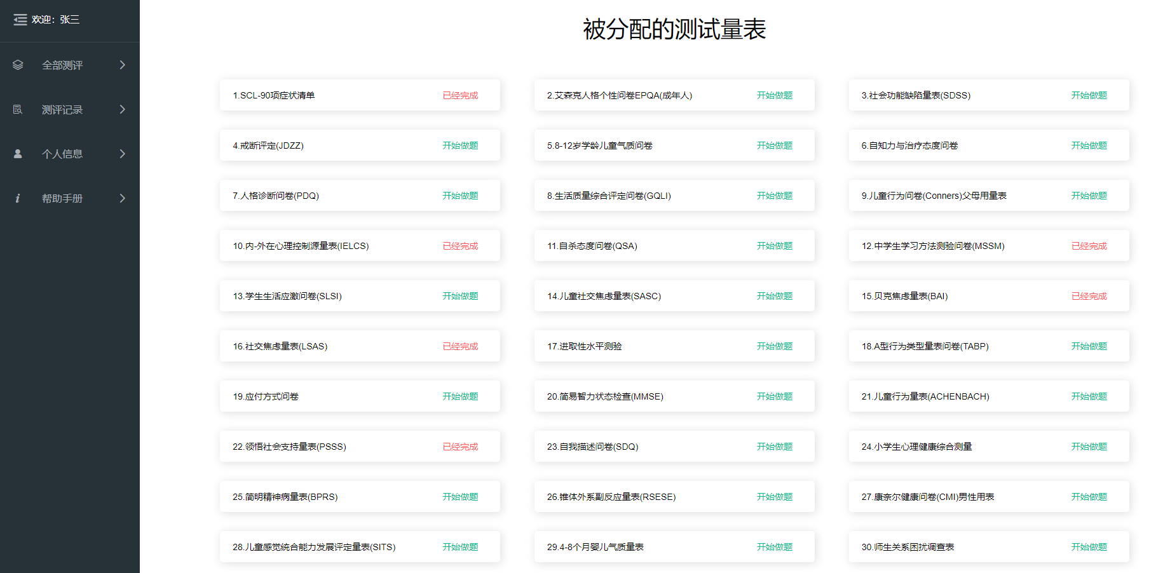Open the 个人信息 menu item

pos(70,154)
